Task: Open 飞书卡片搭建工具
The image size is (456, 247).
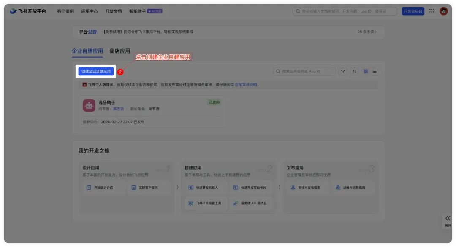Action: (x=207, y=204)
